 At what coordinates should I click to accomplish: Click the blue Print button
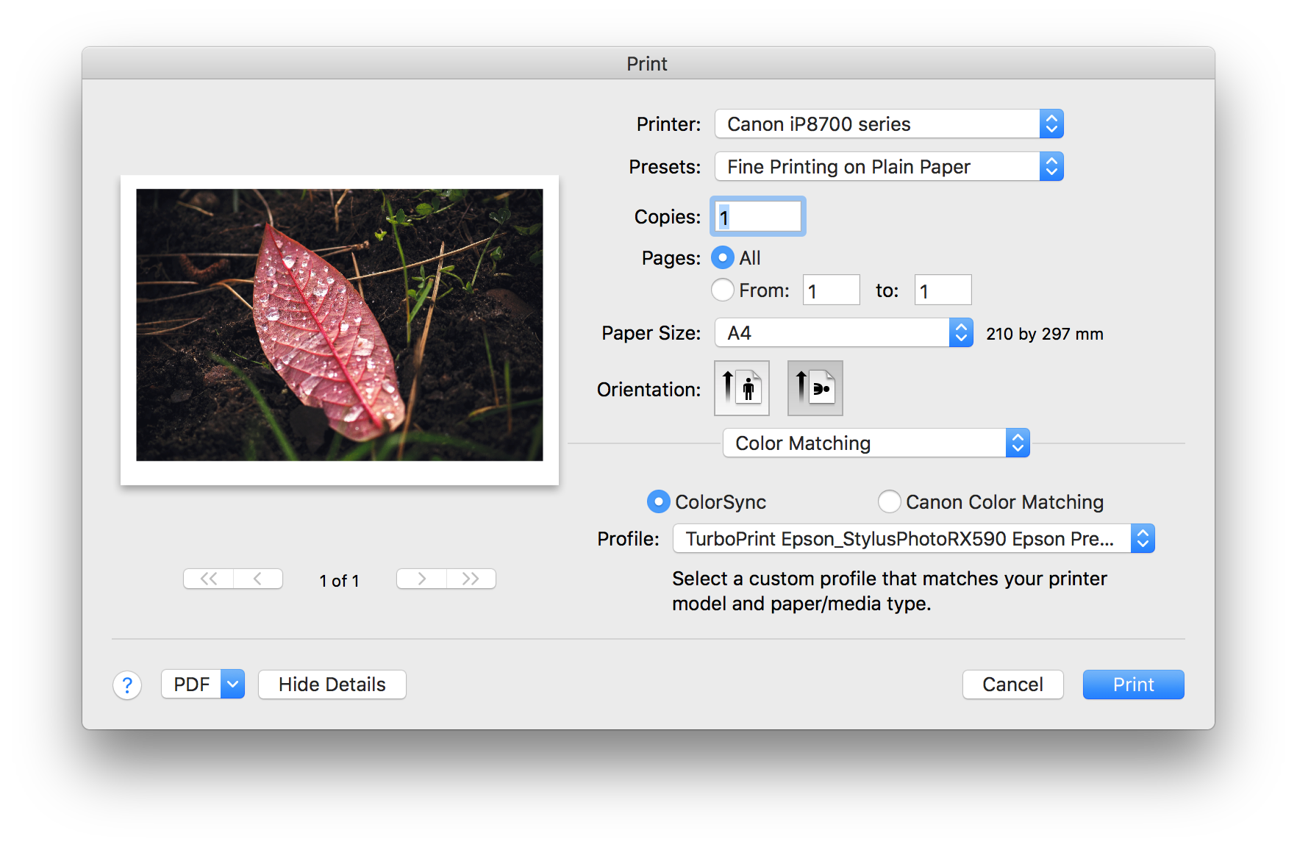pyautogui.click(x=1134, y=685)
